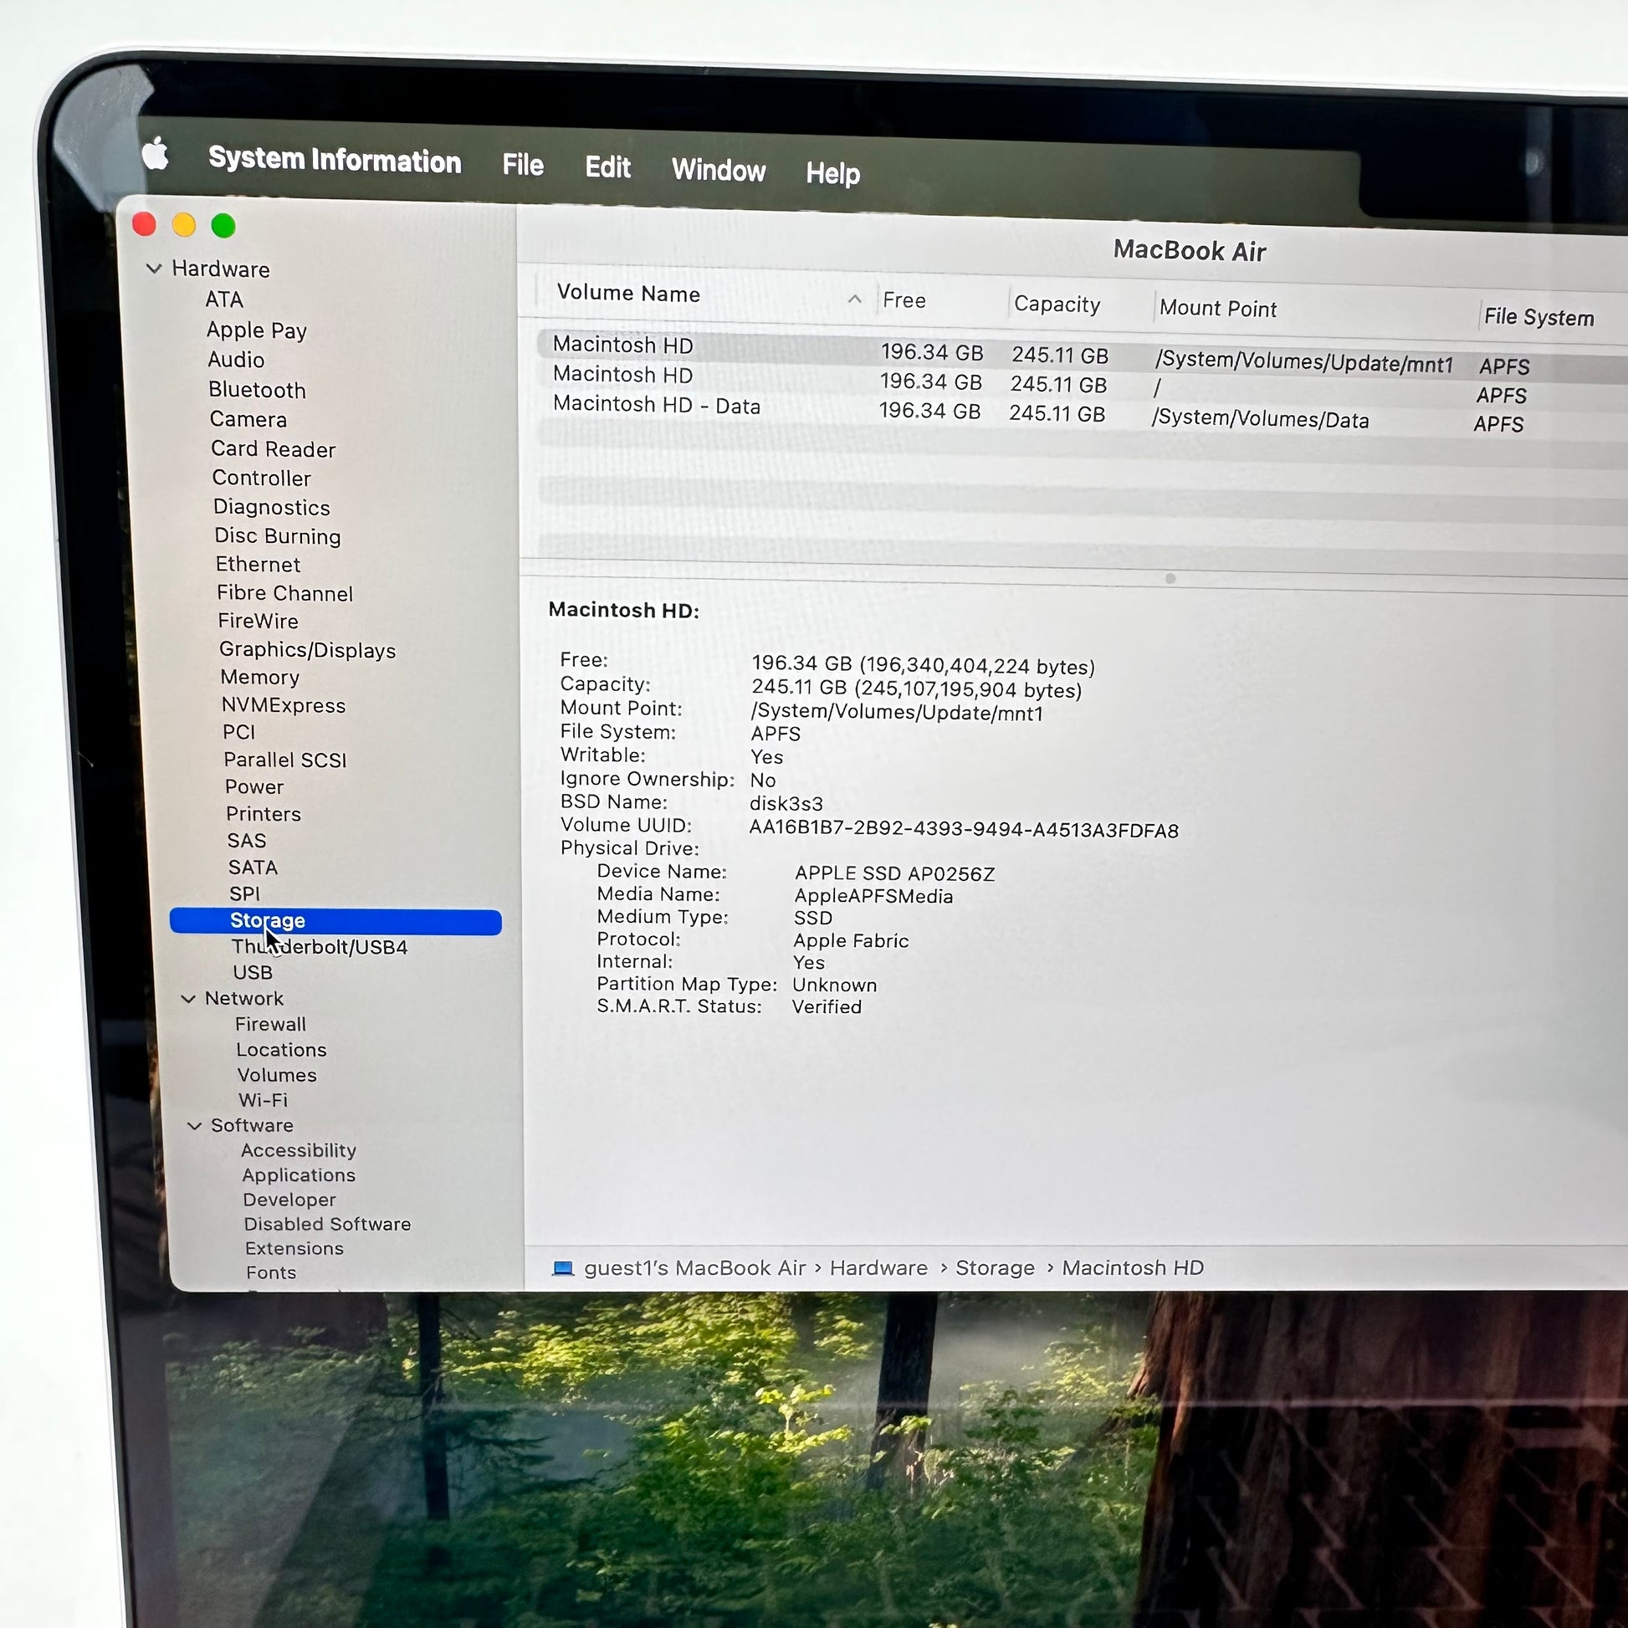Select NVMExpress in the sidebar
This screenshot has height=1628, width=1628.
(283, 705)
